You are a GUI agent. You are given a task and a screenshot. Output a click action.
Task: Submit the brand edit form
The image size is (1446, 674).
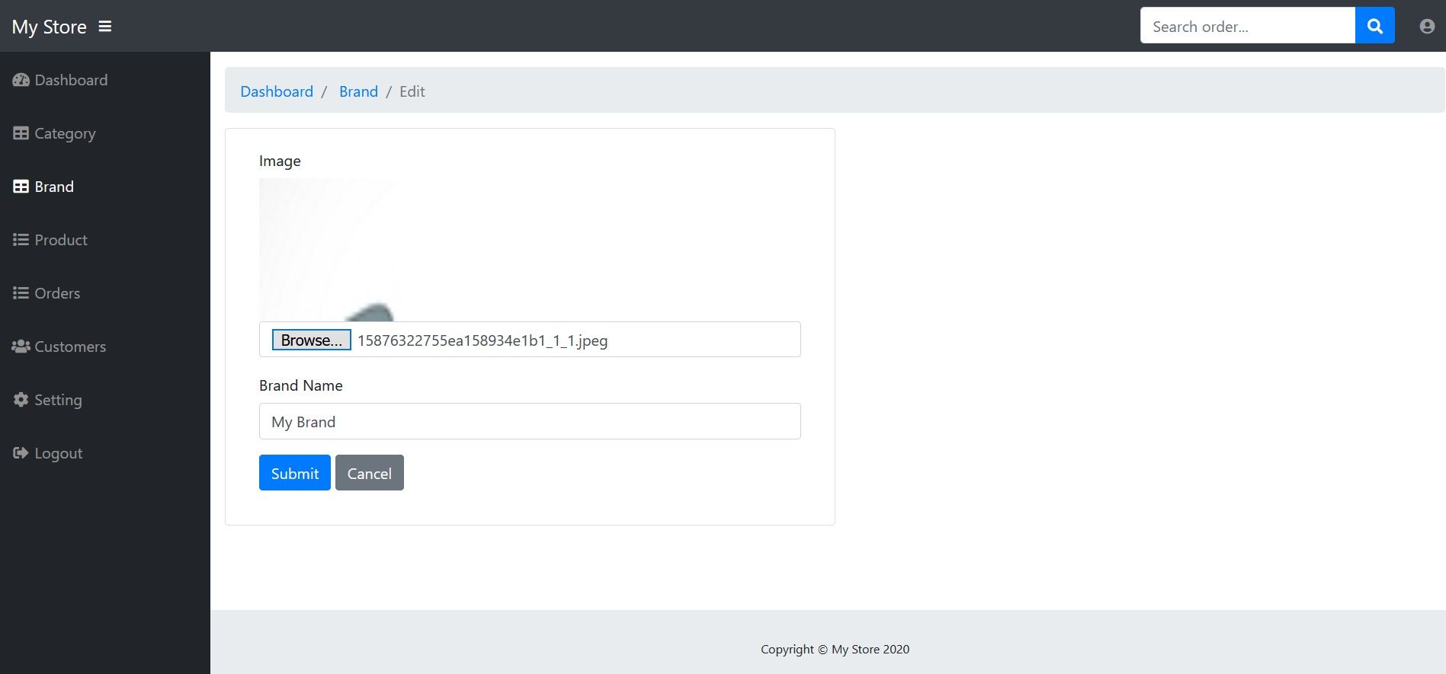tap(295, 473)
